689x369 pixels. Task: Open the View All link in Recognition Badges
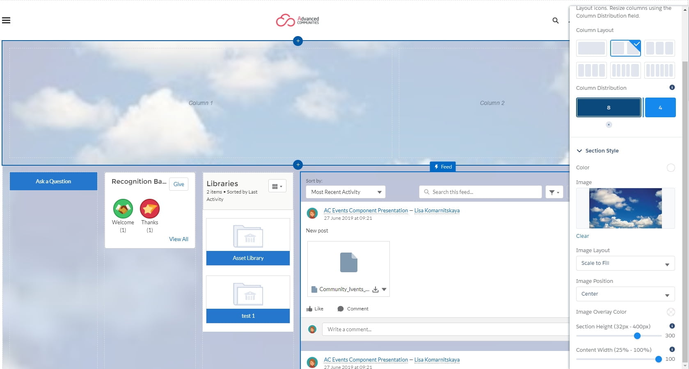coord(179,239)
